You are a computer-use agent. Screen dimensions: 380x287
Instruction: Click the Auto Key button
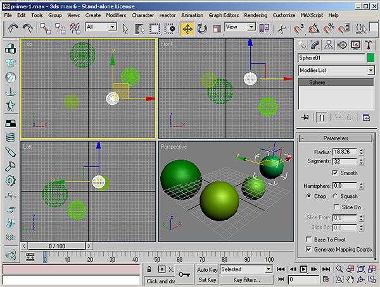click(207, 269)
